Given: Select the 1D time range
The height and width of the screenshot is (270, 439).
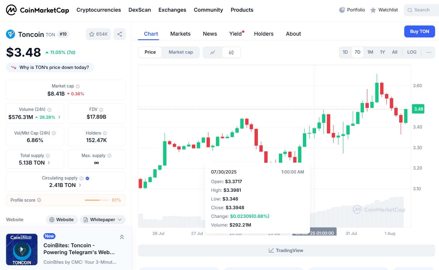Looking at the screenshot, I should [x=345, y=52].
